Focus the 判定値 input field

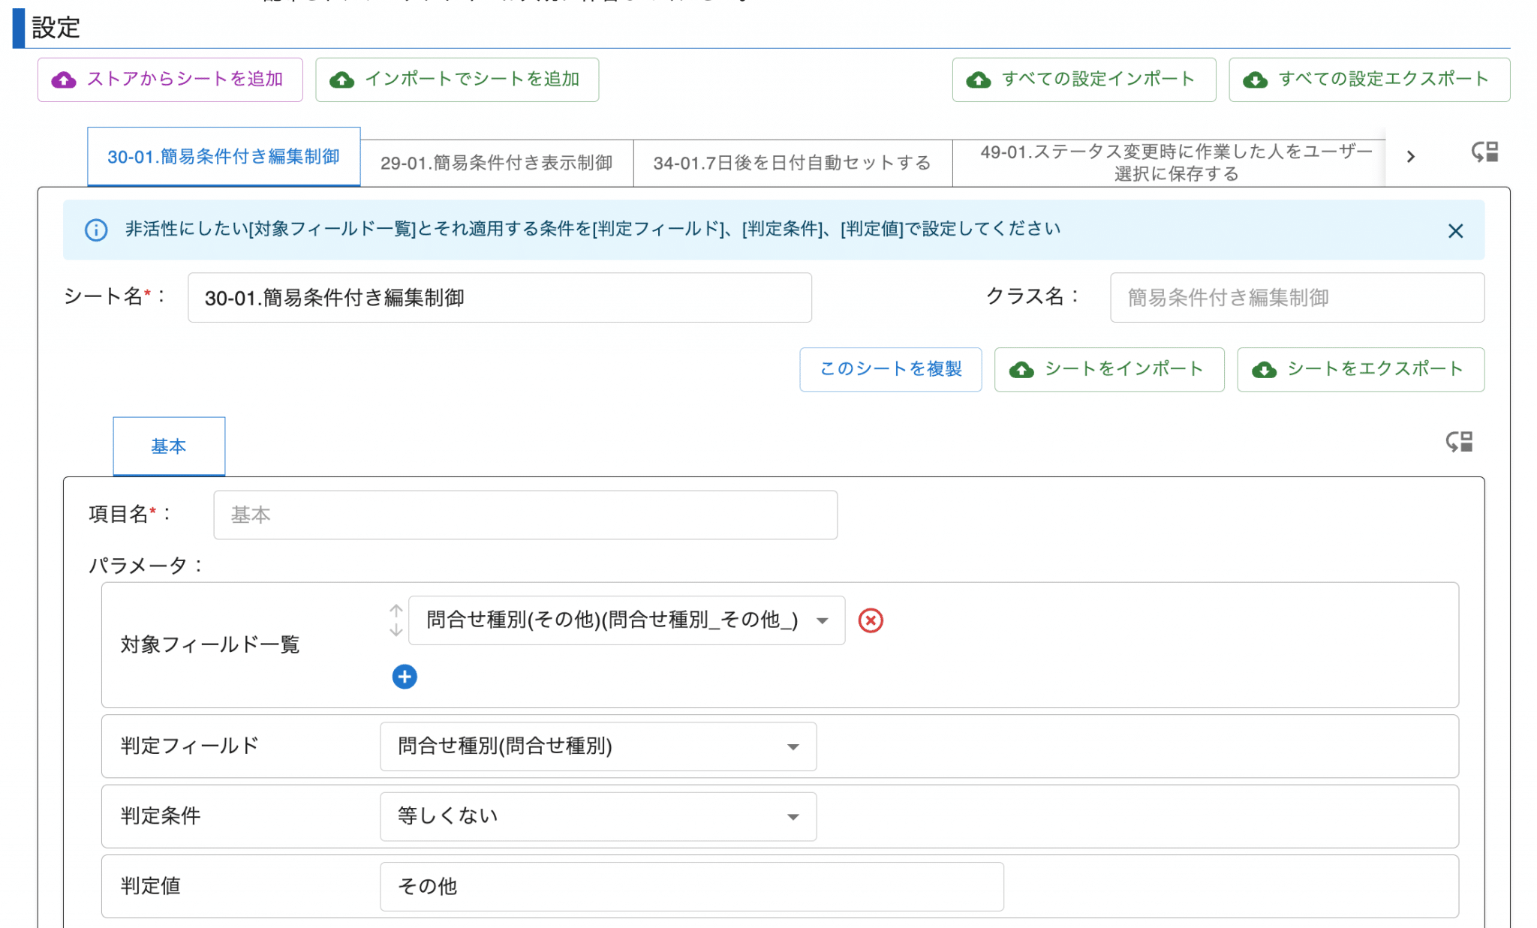[x=692, y=887]
